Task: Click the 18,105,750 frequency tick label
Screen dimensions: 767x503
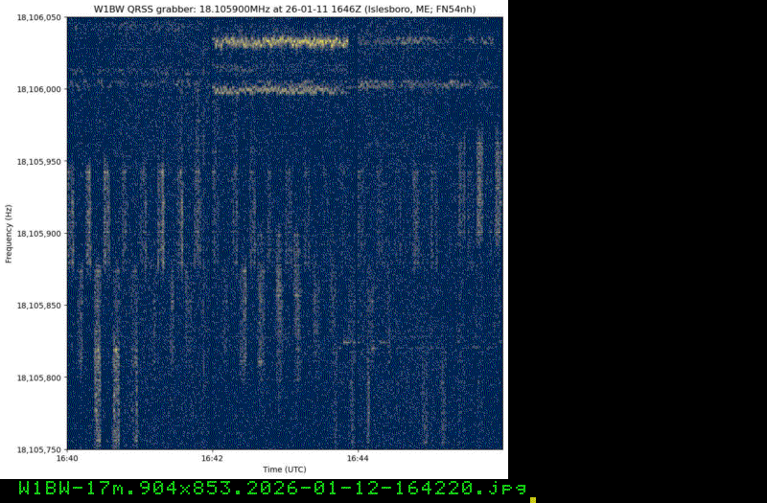Action: [39, 449]
